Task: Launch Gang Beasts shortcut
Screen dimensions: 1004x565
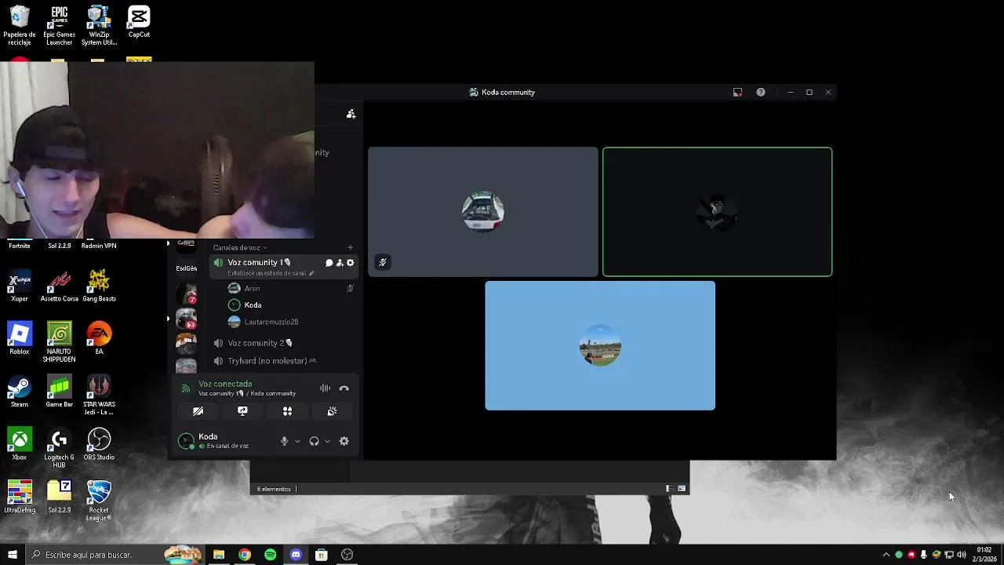Action: (x=99, y=286)
